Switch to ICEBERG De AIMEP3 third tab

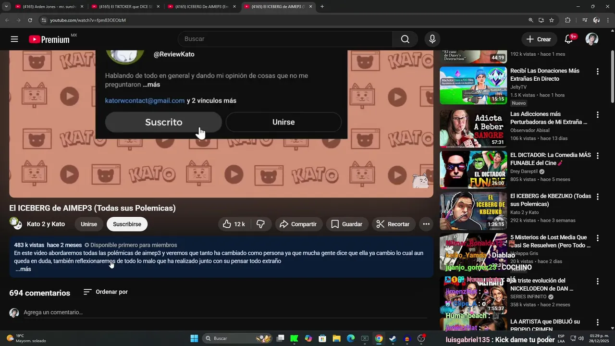[x=201, y=7]
